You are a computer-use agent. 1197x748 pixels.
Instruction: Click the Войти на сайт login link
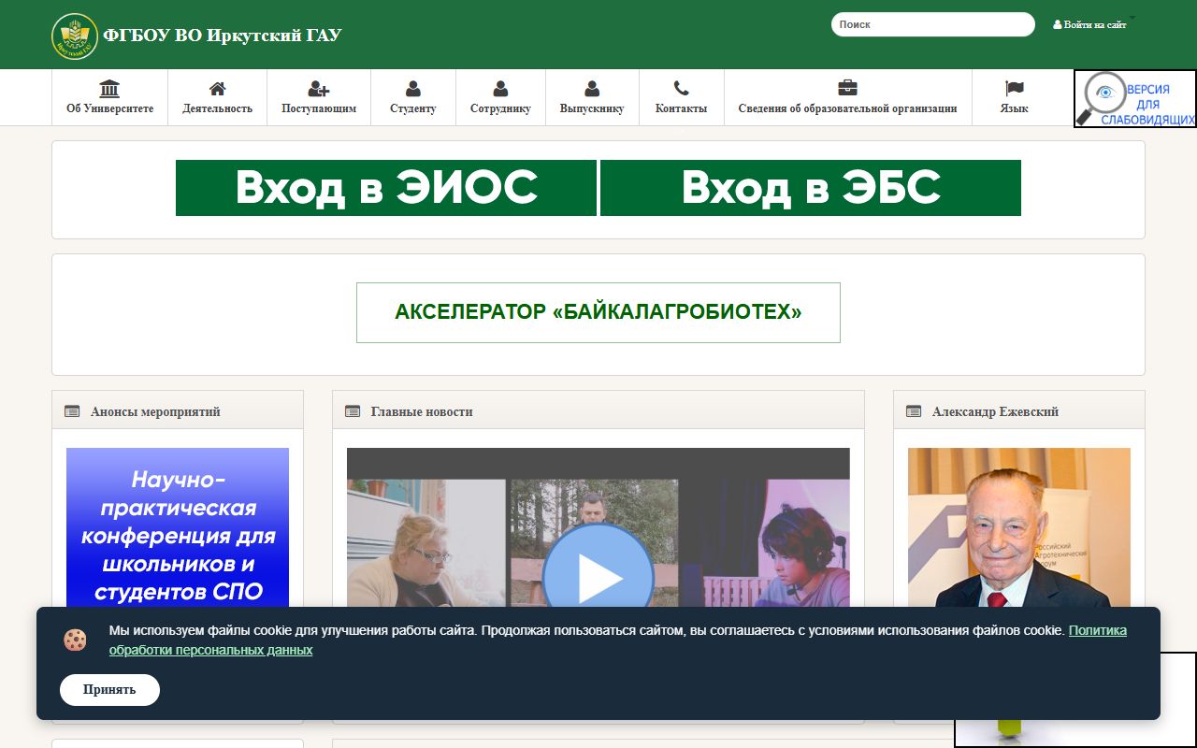pyautogui.click(x=1089, y=24)
